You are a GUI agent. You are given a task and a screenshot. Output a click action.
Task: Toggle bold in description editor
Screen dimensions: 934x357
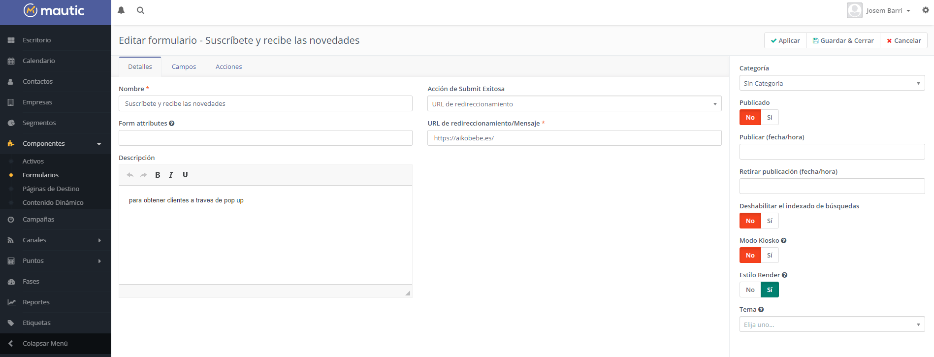[x=158, y=175]
